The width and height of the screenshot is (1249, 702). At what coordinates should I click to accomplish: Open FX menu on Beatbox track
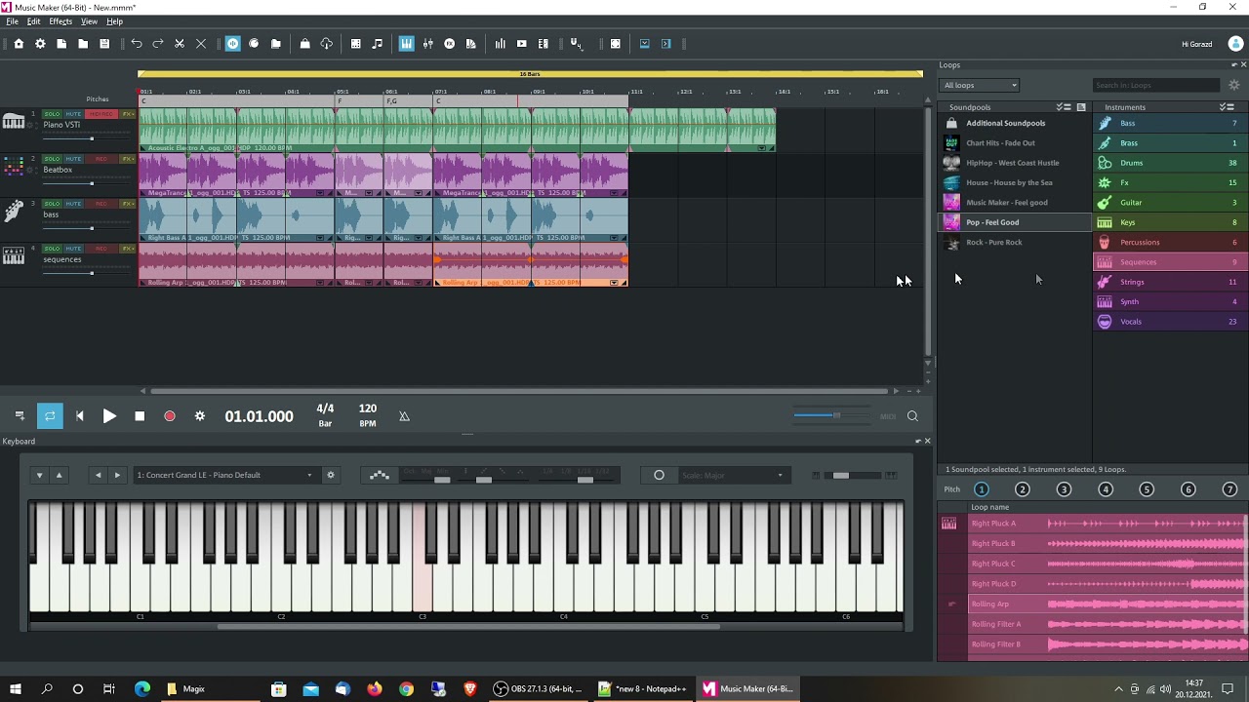point(128,159)
